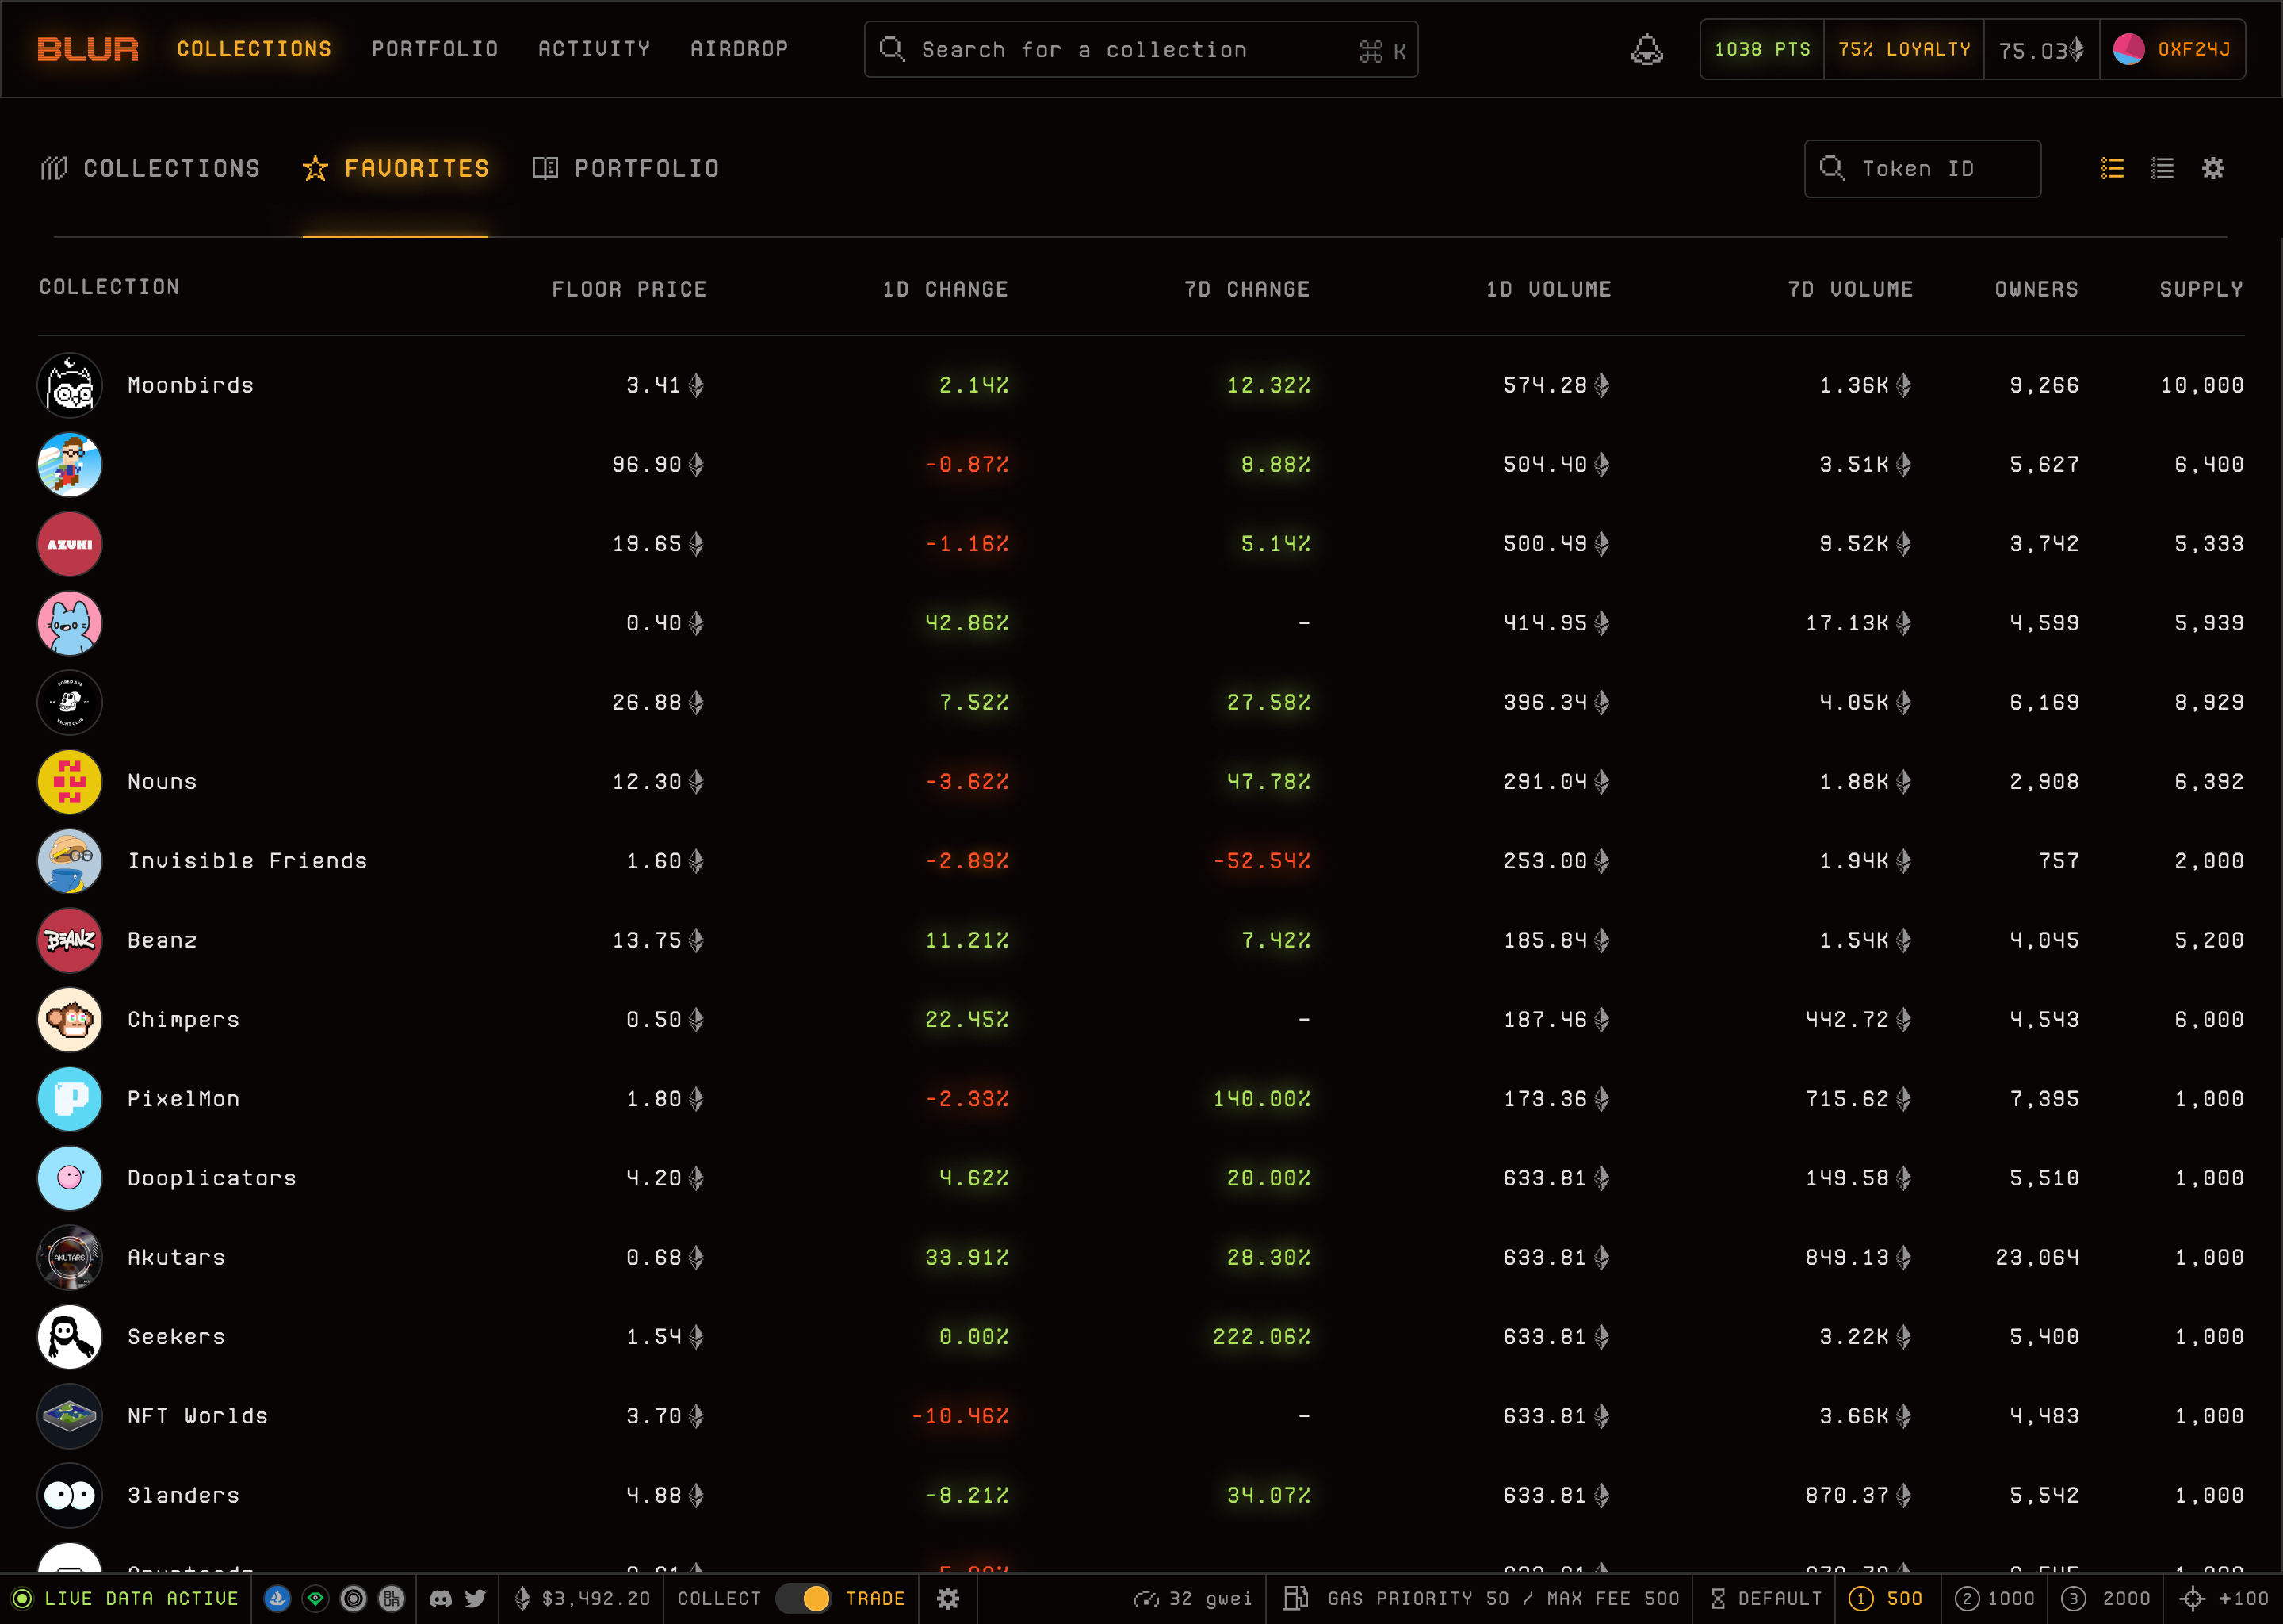Screen dimensions: 2283x1624
Task: Select gas preset 3 (2000)
Action: click(x=2105, y=1598)
